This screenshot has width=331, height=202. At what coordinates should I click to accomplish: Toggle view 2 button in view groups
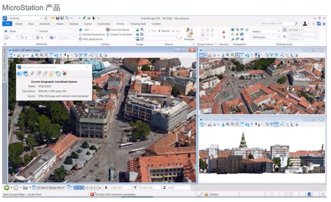pyautogui.click(x=78, y=187)
